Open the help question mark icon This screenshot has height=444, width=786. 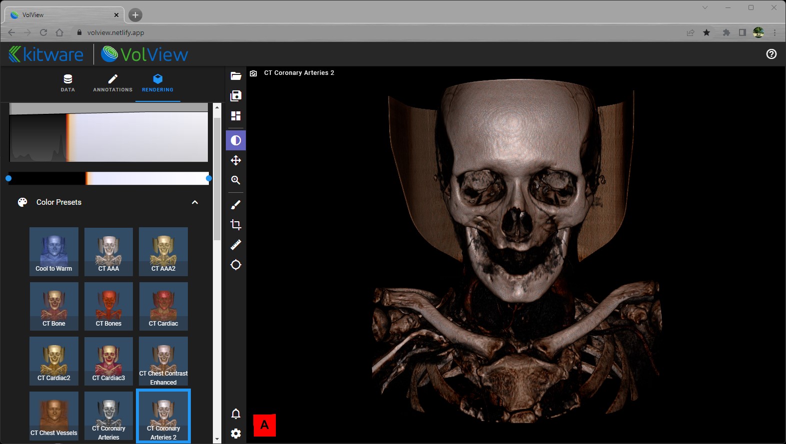(772, 54)
